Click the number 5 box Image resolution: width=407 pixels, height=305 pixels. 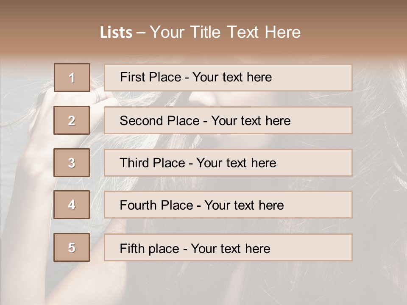pyautogui.click(x=72, y=247)
